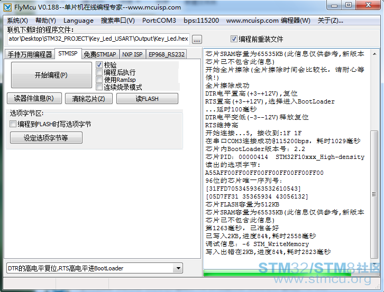
Task: Click log line 第1263毫秒, 已准备好
Action: coord(242,228)
